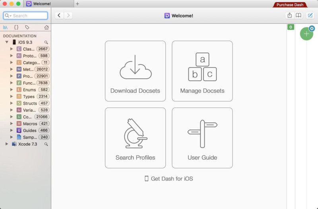The height and width of the screenshot is (209, 318).
Task: Click the share button in toolbar
Action: coord(289,15)
